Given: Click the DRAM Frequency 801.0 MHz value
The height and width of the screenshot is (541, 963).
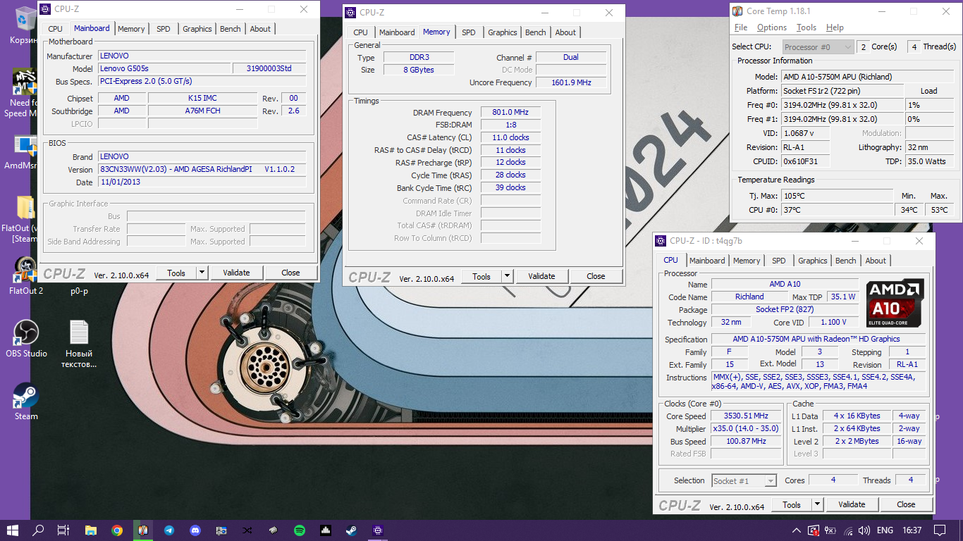Looking at the screenshot, I should coord(510,113).
